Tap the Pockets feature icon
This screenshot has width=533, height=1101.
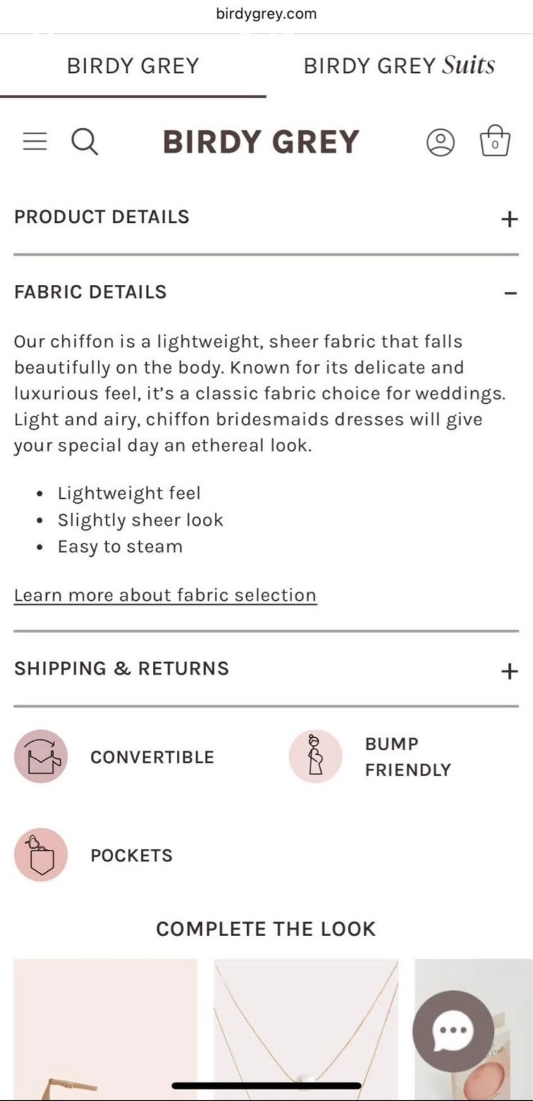41,855
